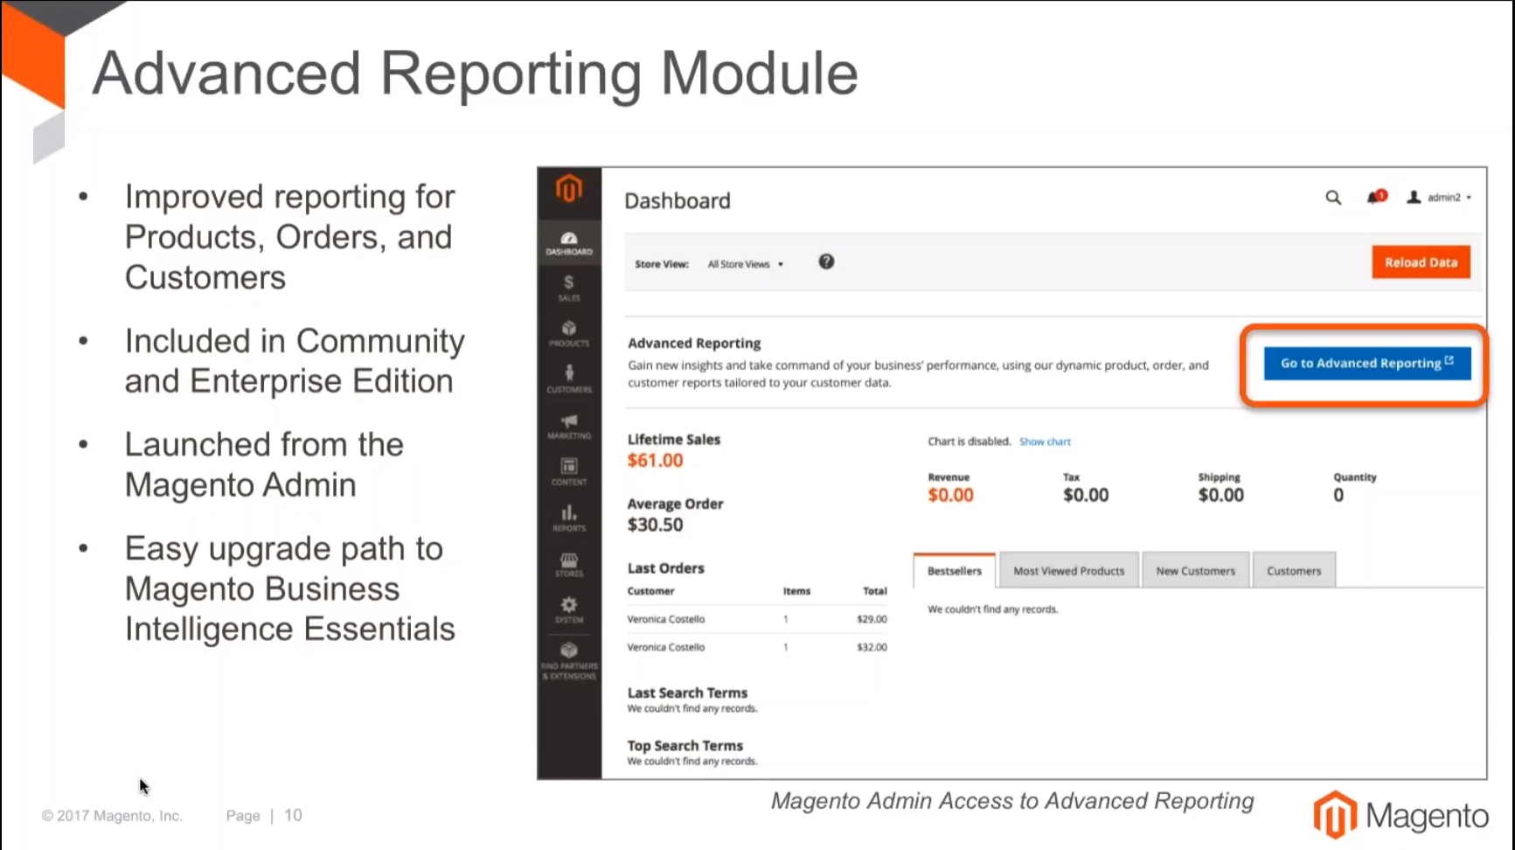Click the search magnifier icon

(x=1333, y=198)
